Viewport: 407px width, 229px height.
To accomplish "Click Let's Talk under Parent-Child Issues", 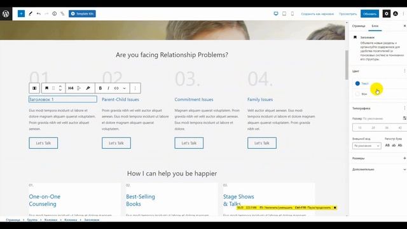I will [x=116, y=143].
